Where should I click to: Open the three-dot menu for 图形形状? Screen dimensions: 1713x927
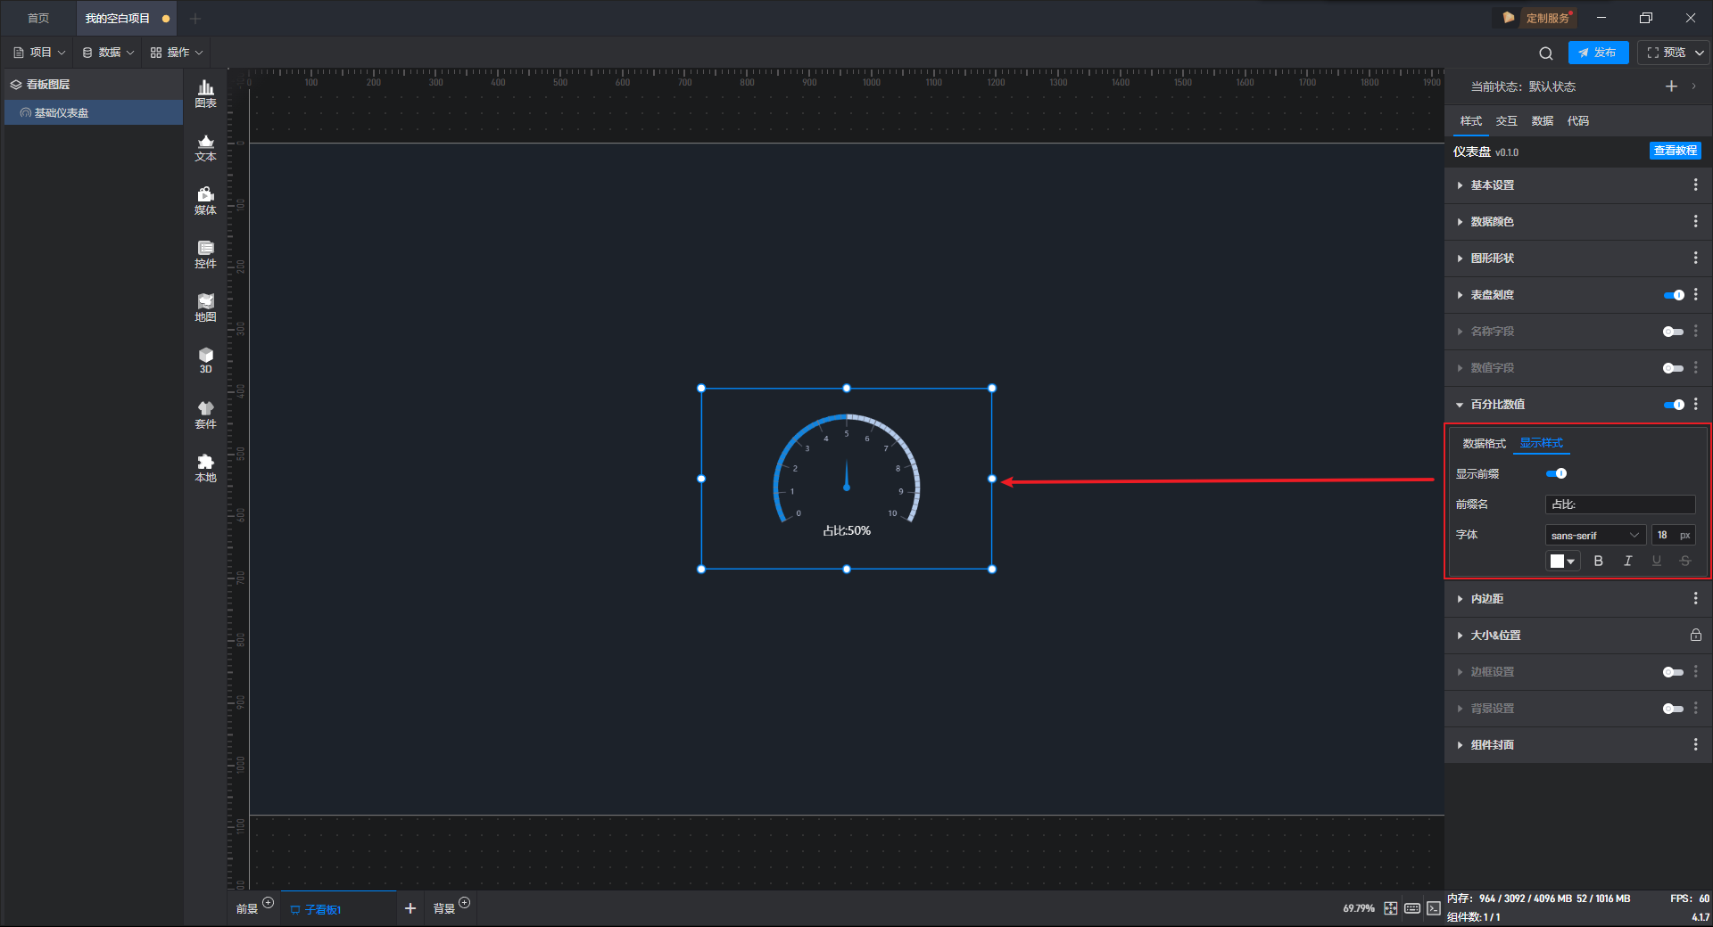(x=1695, y=258)
